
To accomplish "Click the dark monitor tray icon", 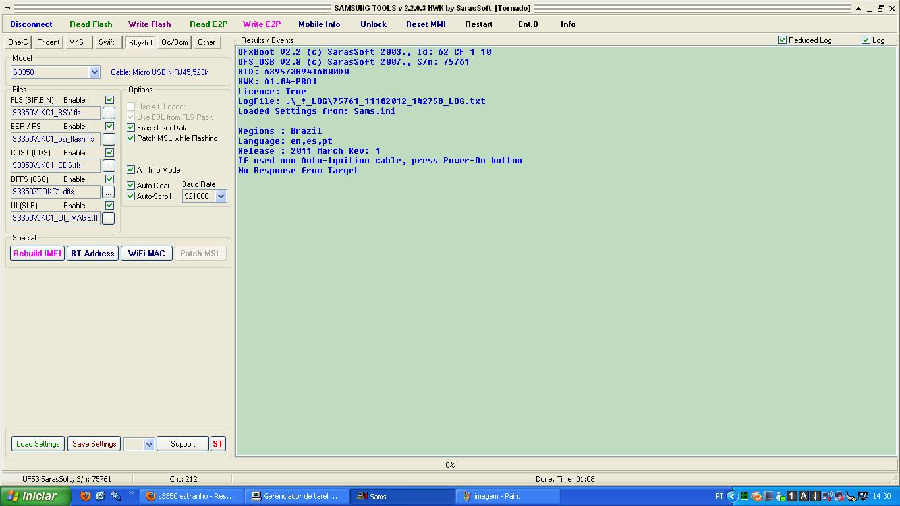I will coord(768,496).
